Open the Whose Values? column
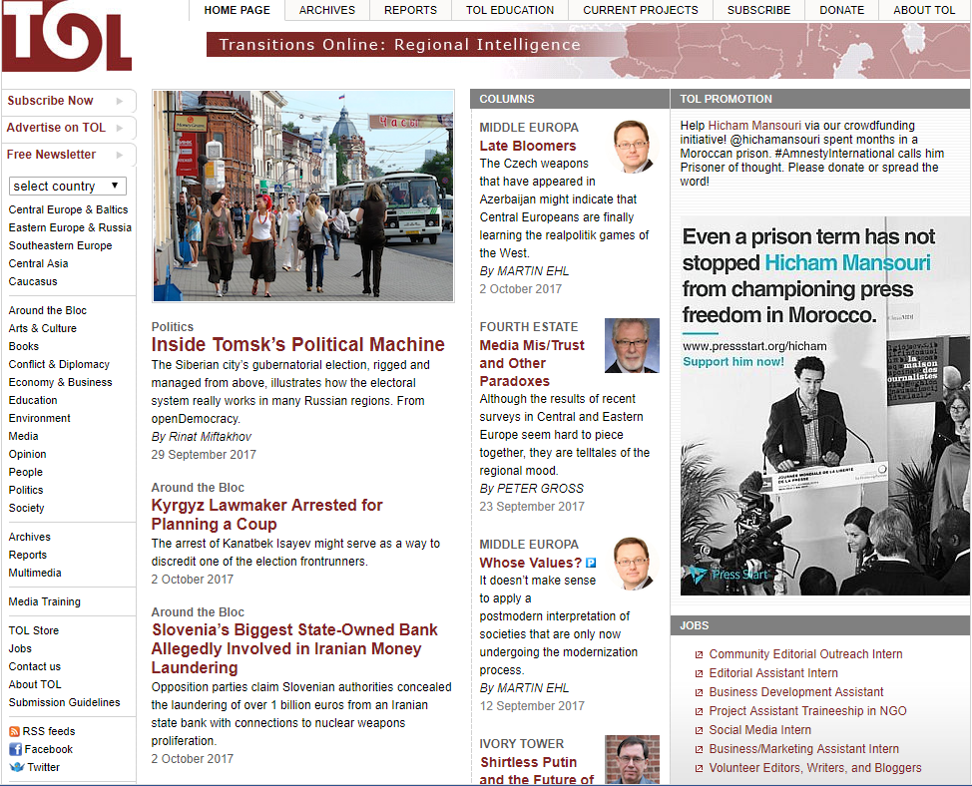Image resolution: width=972 pixels, height=786 pixels. point(530,563)
